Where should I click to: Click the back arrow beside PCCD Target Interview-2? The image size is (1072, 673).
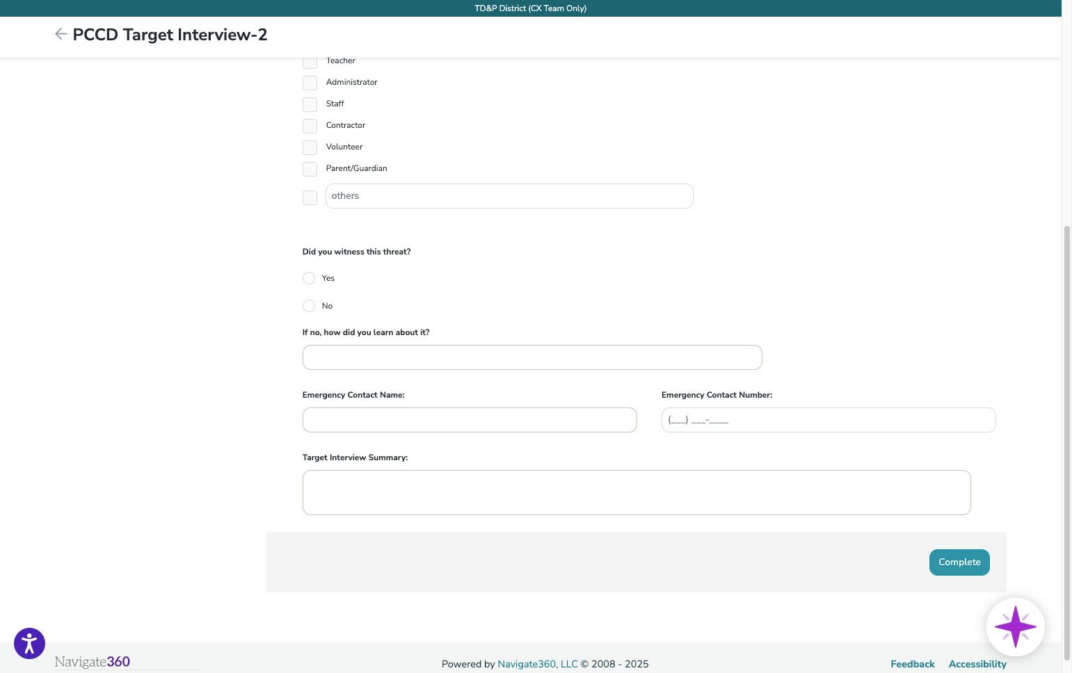61,34
